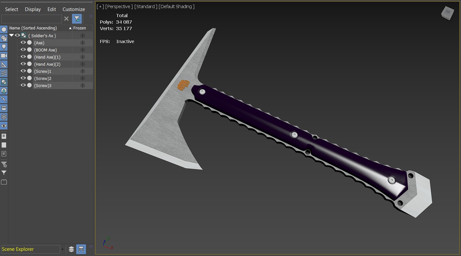This screenshot has height=256, width=461.
Task: Hide (Hand Axe)(2) via eye icon
Action: 23,64
